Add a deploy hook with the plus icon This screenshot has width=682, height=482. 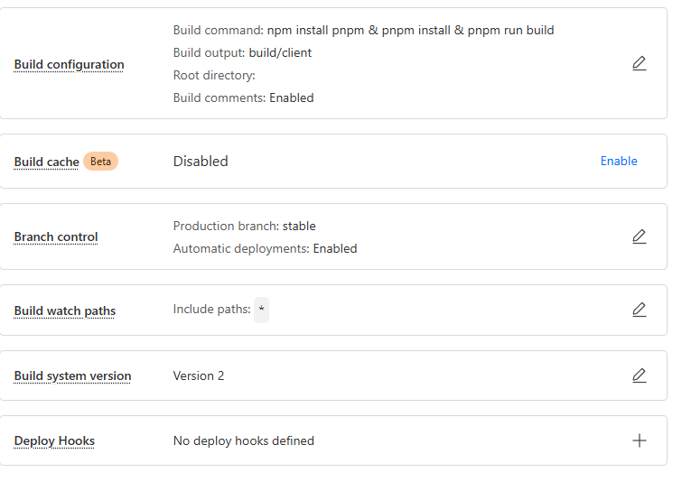[x=639, y=440]
